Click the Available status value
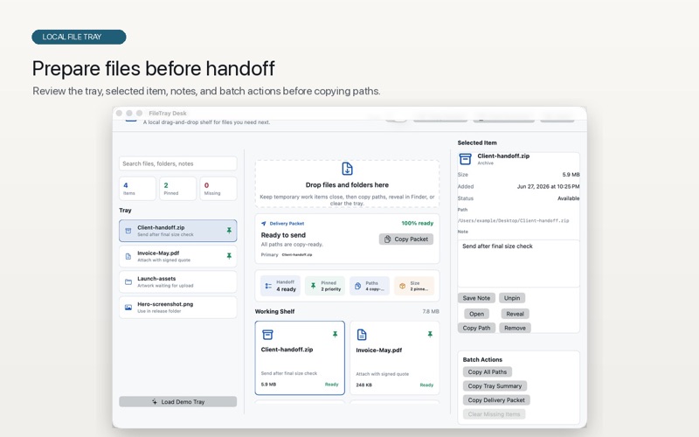 tap(569, 198)
